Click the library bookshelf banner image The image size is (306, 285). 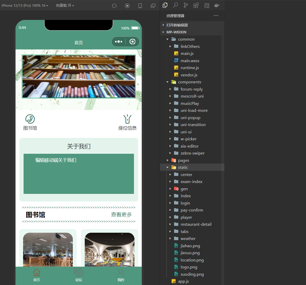pyautogui.click(x=79, y=76)
